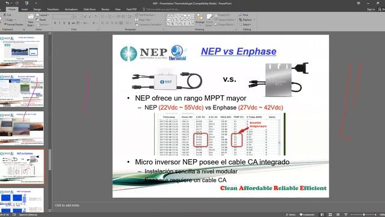The width and height of the screenshot is (385, 217).
Task: Toggle Strikethrough formatting
Action: [x=73, y=23]
